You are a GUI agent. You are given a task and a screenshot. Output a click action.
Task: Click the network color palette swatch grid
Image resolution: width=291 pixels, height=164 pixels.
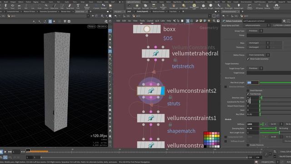[212, 140]
